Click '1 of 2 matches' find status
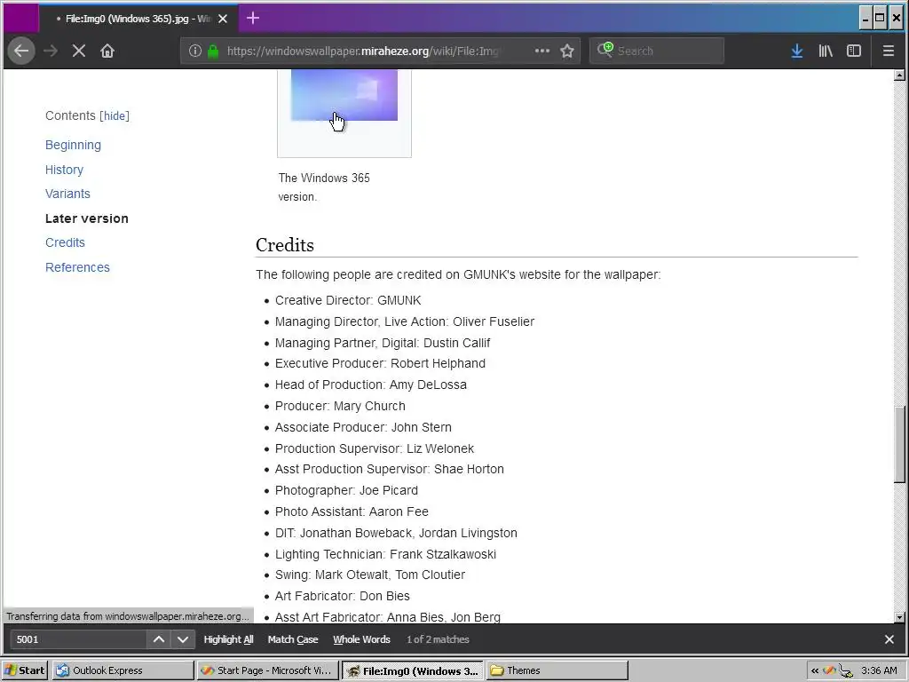 [x=438, y=639]
